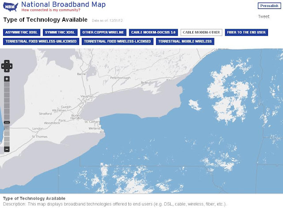Screen dimensions: 283x208
Task: Click the Vaughan label on map
Action: coord(87,96)
